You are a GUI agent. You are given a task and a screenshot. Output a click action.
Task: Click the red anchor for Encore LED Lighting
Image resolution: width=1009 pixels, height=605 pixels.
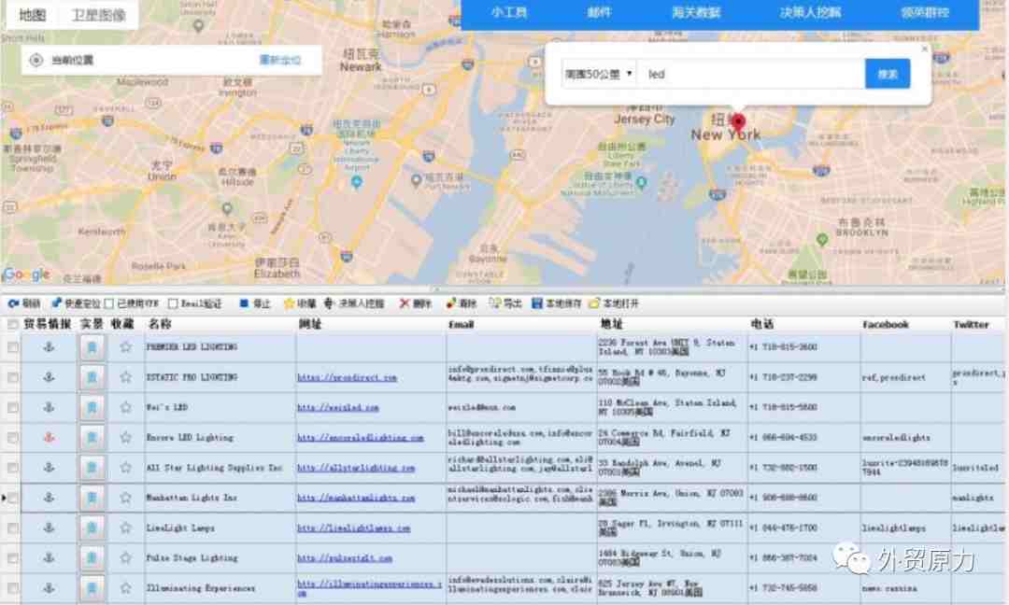click(49, 437)
